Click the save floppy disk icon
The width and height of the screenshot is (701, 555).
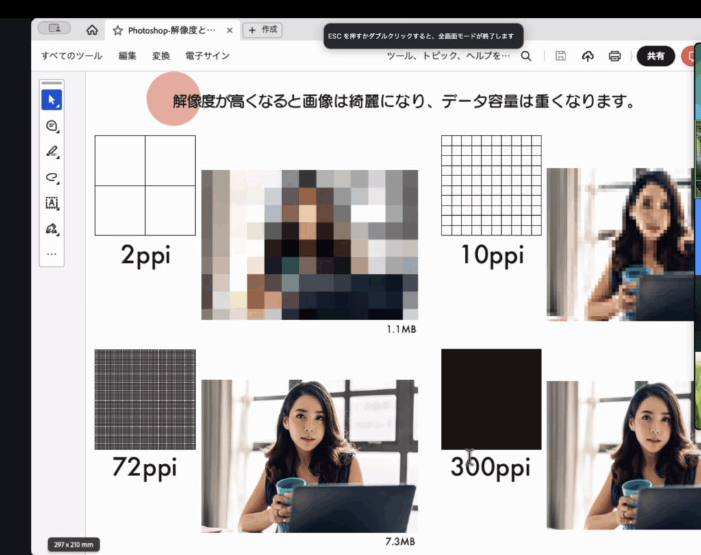(x=561, y=56)
